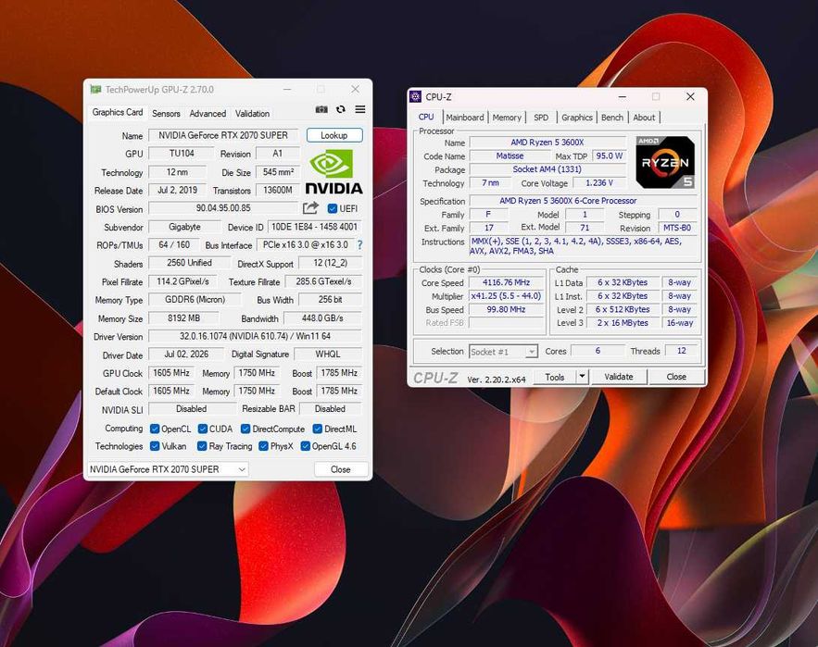Select the CPU tab in CPU-Z
This screenshot has width=818, height=647.
tap(426, 117)
